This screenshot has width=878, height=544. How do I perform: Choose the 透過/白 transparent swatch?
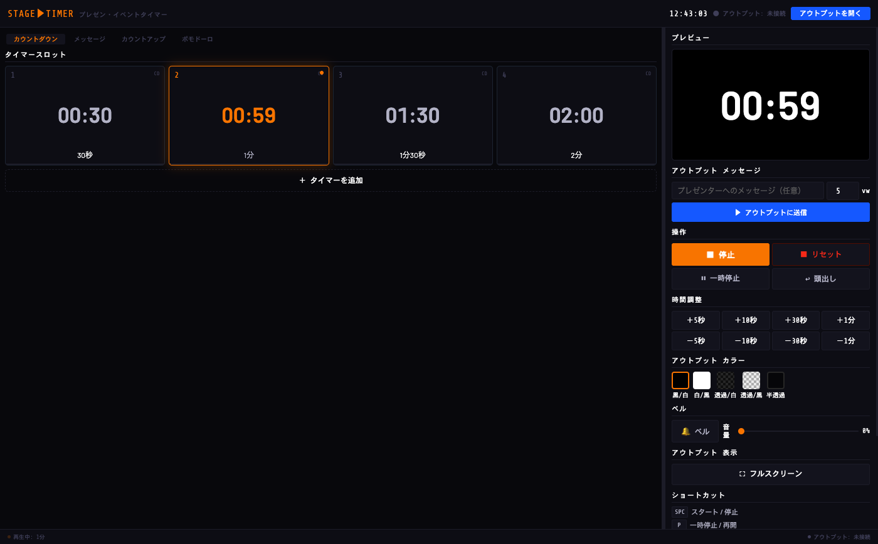coord(726,380)
